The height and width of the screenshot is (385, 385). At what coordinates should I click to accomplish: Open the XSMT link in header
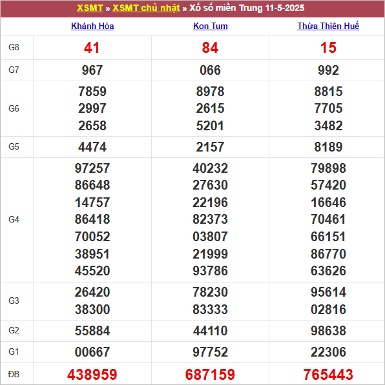(90, 8)
